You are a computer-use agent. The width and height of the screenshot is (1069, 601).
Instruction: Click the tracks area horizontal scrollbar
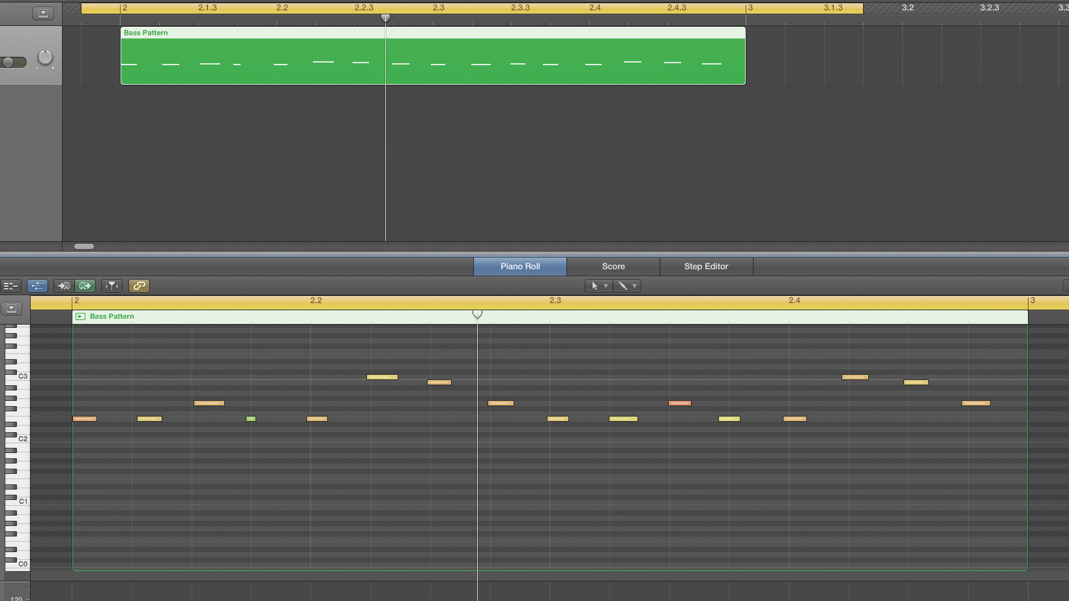pos(84,246)
